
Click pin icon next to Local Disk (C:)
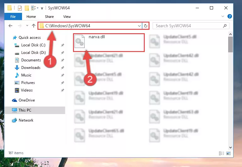pyautogui.click(x=63, y=45)
